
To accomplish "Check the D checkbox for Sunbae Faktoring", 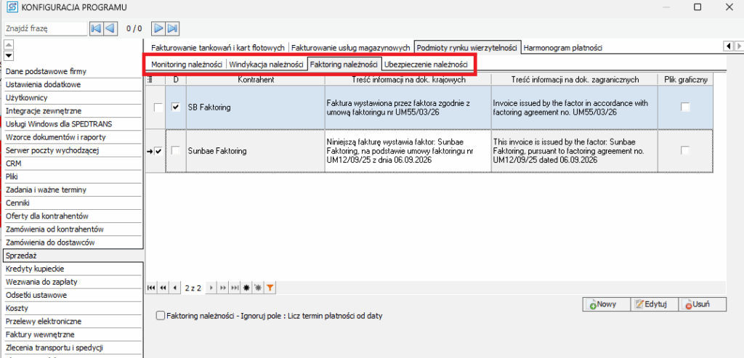I will pyautogui.click(x=176, y=151).
